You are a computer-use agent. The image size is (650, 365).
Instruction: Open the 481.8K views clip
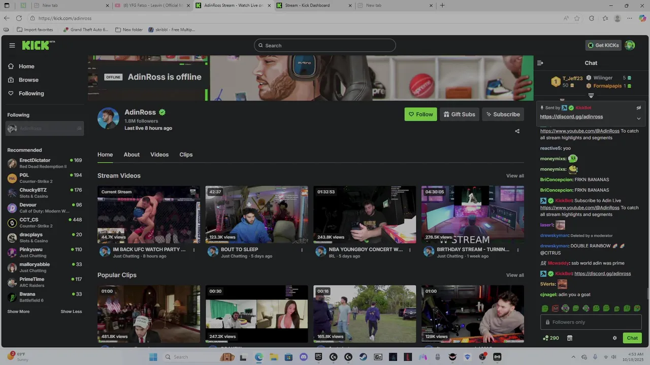(x=149, y=314)
